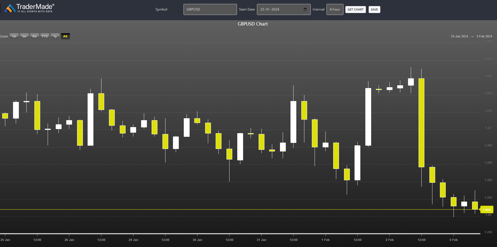
Task: Click the 1 Feb x-axis date label
Action: click(325, 240)
